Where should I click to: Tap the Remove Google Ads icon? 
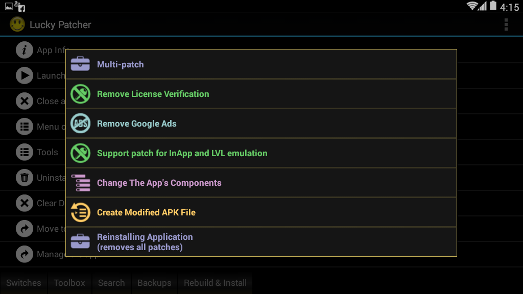click(80, 124)
